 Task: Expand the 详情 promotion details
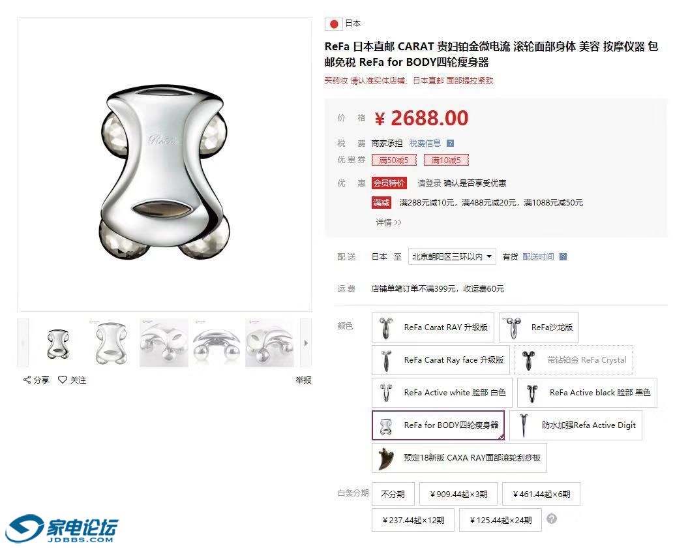click(x=389, y=222)
